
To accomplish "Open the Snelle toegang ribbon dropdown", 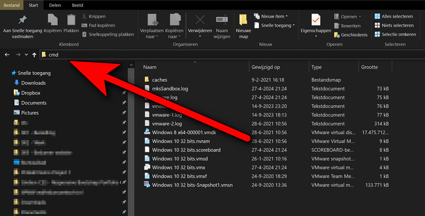I will tap(275, 25).
